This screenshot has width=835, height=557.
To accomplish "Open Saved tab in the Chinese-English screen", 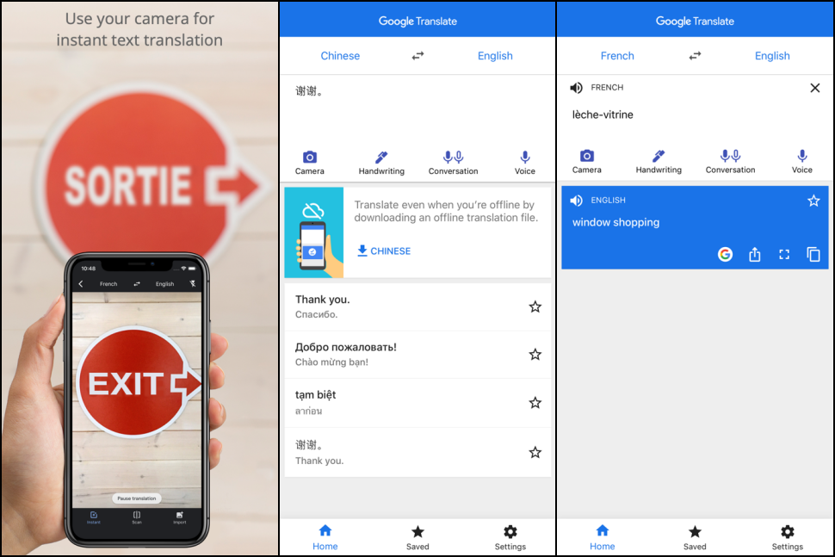I will 417,538.
